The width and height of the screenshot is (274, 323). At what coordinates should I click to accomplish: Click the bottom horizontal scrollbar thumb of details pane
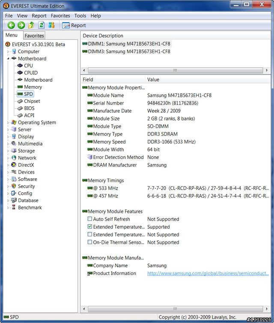176,309
